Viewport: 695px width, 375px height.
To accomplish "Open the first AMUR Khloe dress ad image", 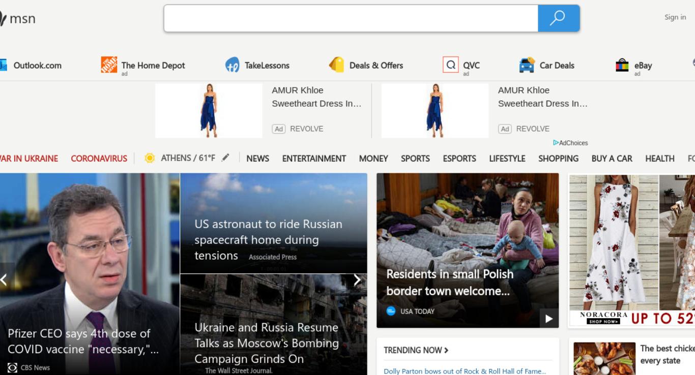I will 209,111.
